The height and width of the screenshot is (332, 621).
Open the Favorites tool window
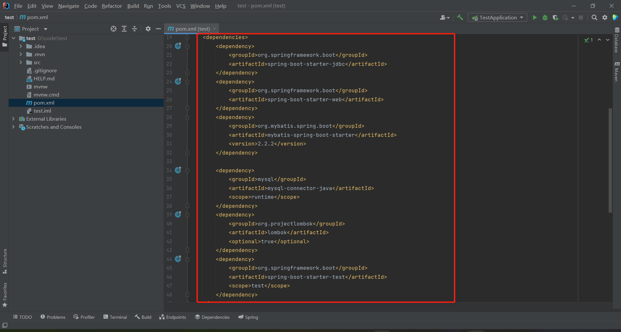(x=5, y=295)
